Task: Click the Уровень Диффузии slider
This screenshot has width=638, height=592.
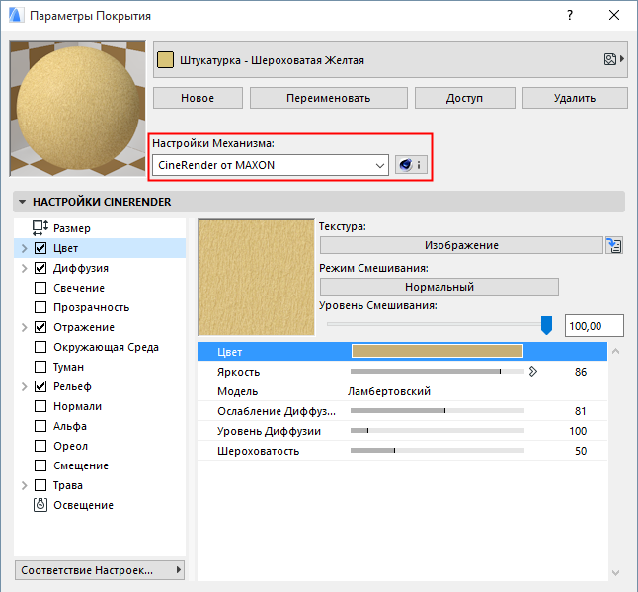Action: tap(438, 430)
